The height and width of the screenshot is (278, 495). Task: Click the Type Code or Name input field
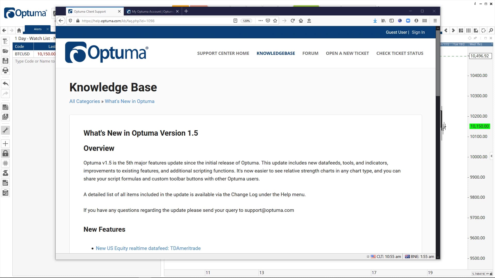coord(35,61)
